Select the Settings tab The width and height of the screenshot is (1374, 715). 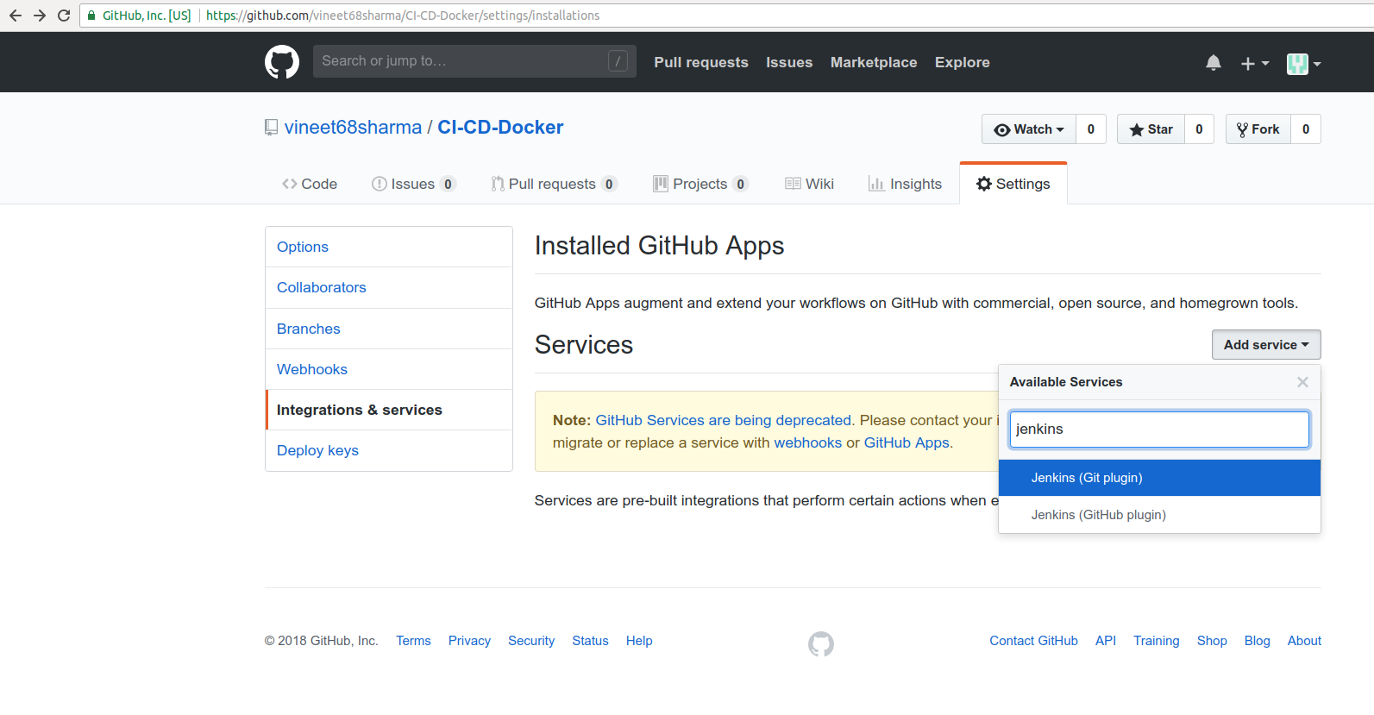(1013, 184)
